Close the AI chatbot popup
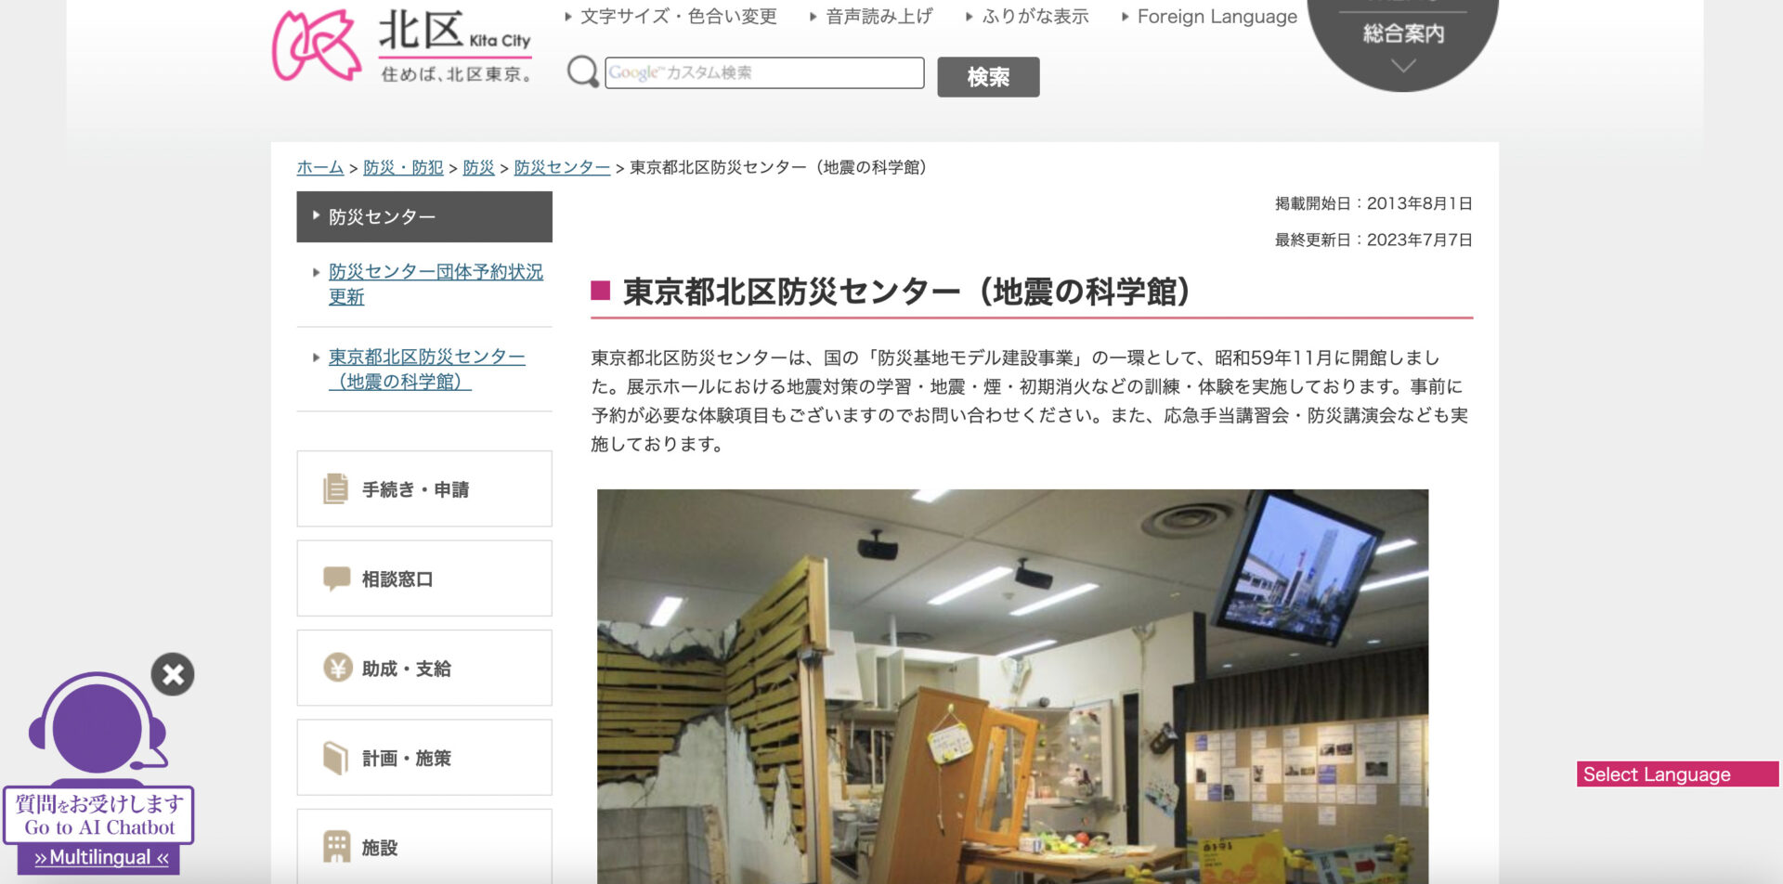 (x=173, y=674)
